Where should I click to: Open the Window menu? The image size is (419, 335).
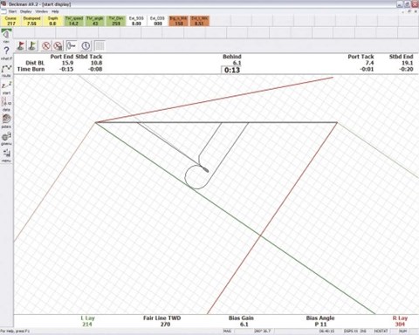[42, 11]
